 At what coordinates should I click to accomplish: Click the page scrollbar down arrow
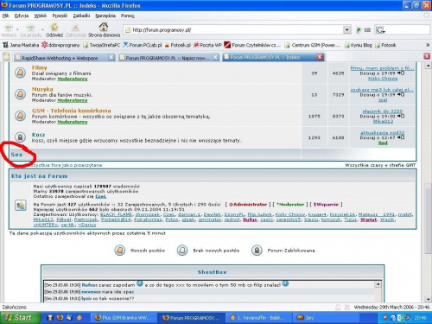[x=428, y=299]
